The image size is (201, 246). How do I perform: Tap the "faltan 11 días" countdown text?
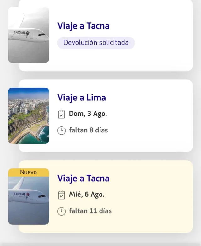pyautogui.click(x=90, y=211)
